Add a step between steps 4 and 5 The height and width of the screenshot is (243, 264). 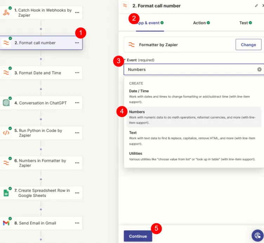[41, 119]
